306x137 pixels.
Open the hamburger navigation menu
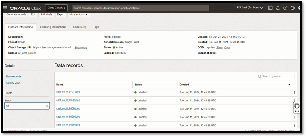pos(5,7)
